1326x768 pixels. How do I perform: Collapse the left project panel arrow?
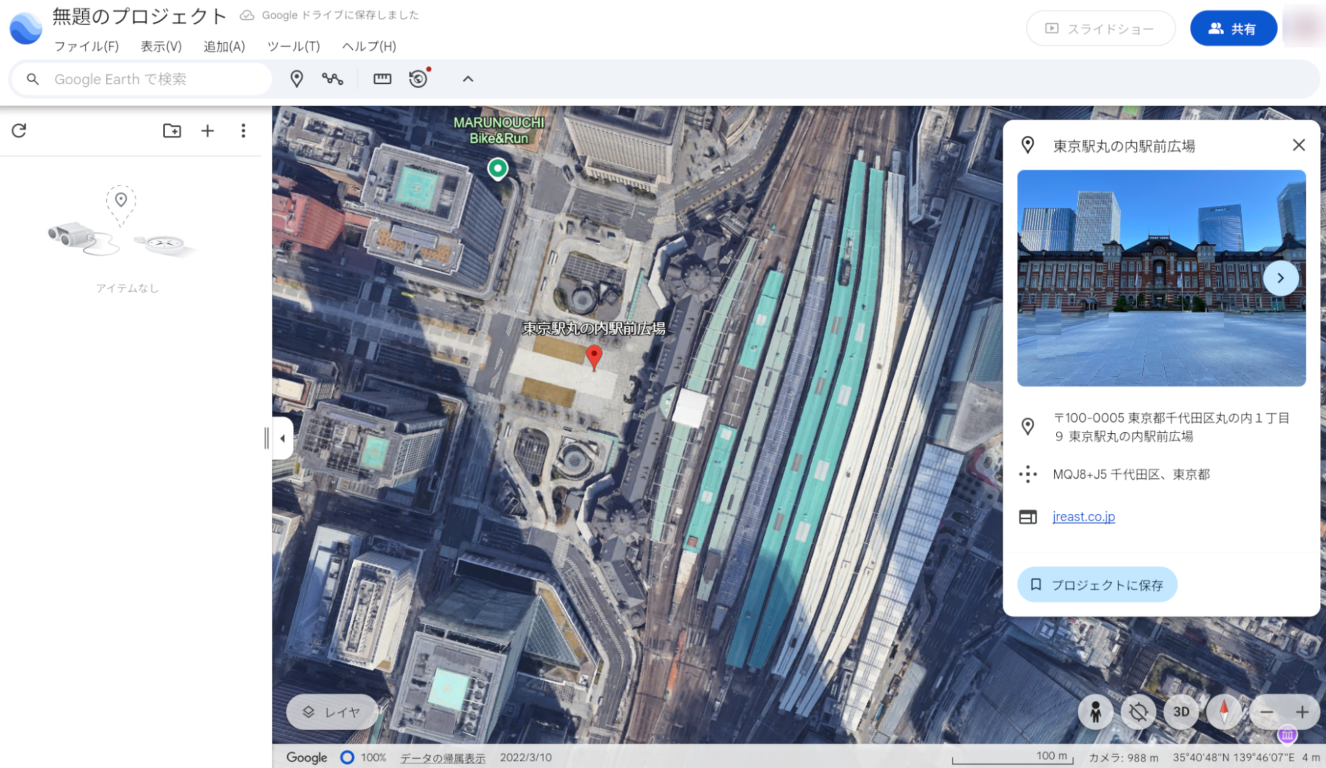(283, 438)
